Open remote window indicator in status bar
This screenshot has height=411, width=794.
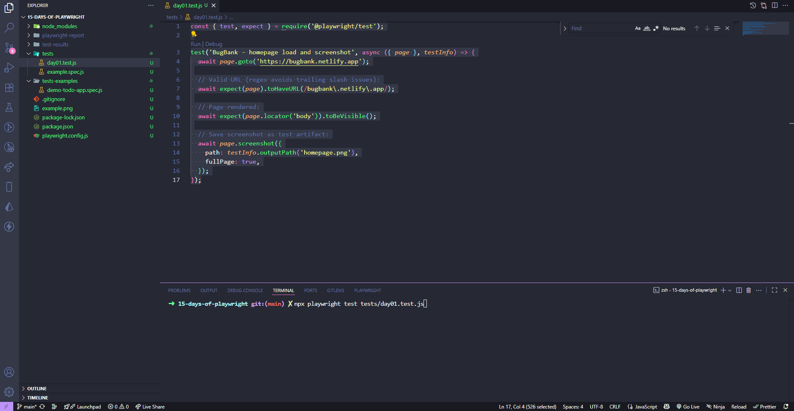(x=6, y=406)
